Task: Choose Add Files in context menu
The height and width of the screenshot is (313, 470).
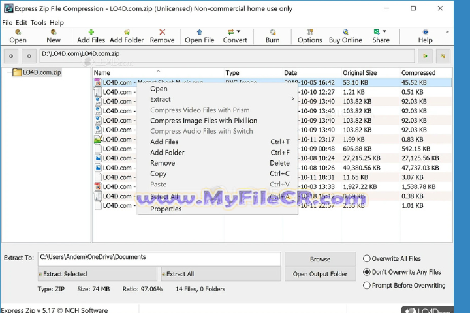Action: (217, 142)
